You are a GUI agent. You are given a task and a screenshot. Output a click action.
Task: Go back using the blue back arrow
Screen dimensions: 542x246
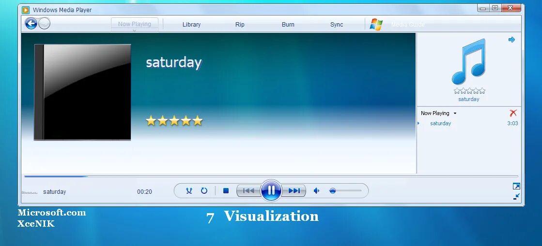(x=31, y=24)
